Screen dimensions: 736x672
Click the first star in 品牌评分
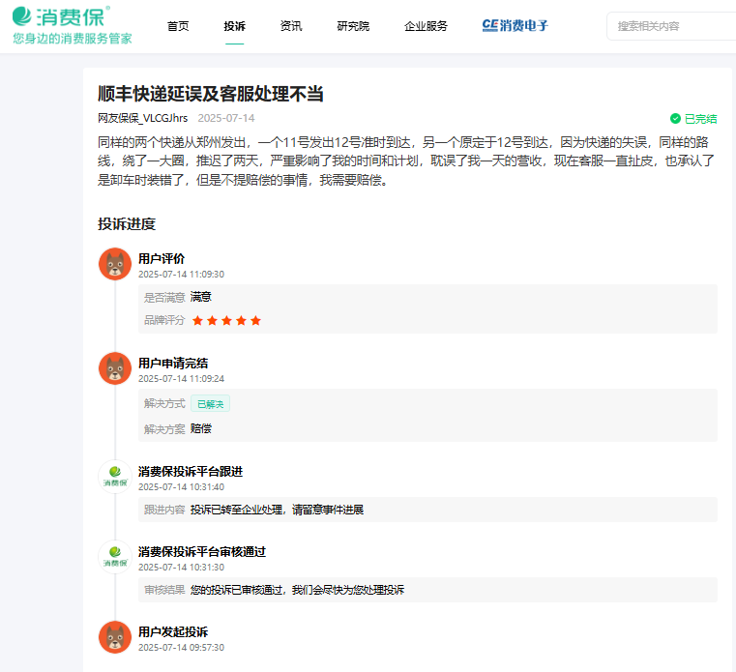click(x=197, y=320)
